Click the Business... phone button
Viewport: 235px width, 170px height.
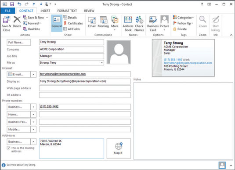pyautogui.click(x=18, y=107)
